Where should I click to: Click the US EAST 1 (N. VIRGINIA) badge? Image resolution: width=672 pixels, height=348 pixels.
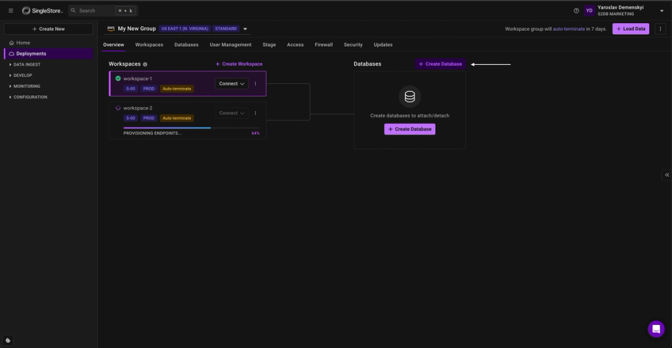[x=184, y=29]
